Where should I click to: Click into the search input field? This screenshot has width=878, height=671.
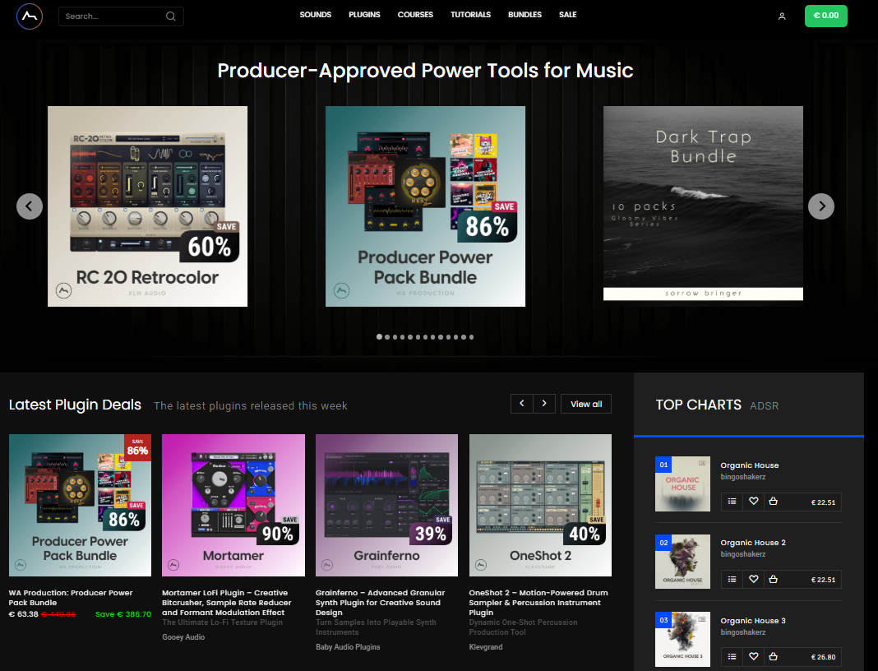point(111,16)
